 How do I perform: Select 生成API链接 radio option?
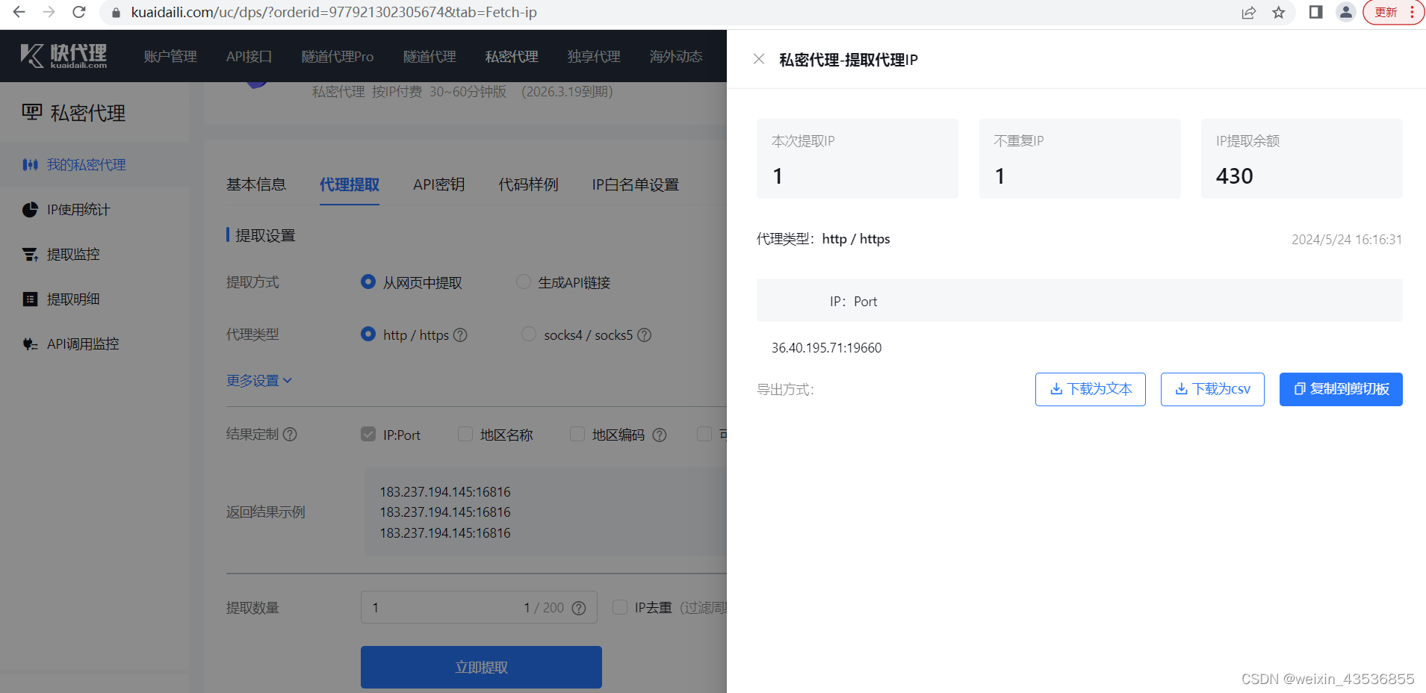(x=524, y=282)
